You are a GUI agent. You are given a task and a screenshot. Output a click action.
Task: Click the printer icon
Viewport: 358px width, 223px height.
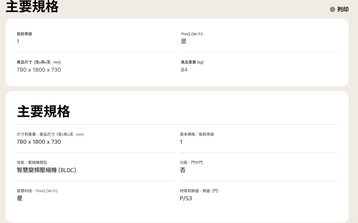[332, 9]
